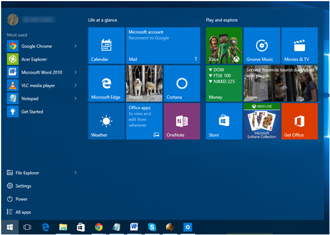Expand VLC media player jump list arrow

75,85
